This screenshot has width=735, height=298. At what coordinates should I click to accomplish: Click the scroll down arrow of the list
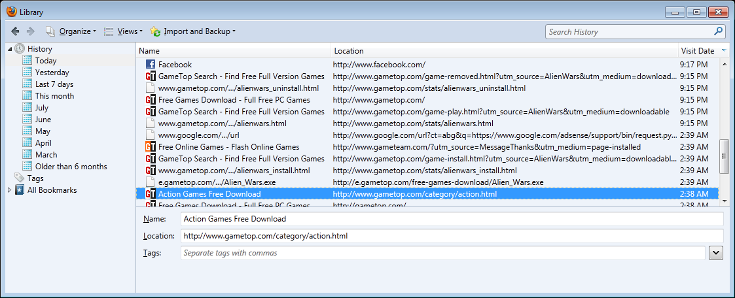coord(725,200)
